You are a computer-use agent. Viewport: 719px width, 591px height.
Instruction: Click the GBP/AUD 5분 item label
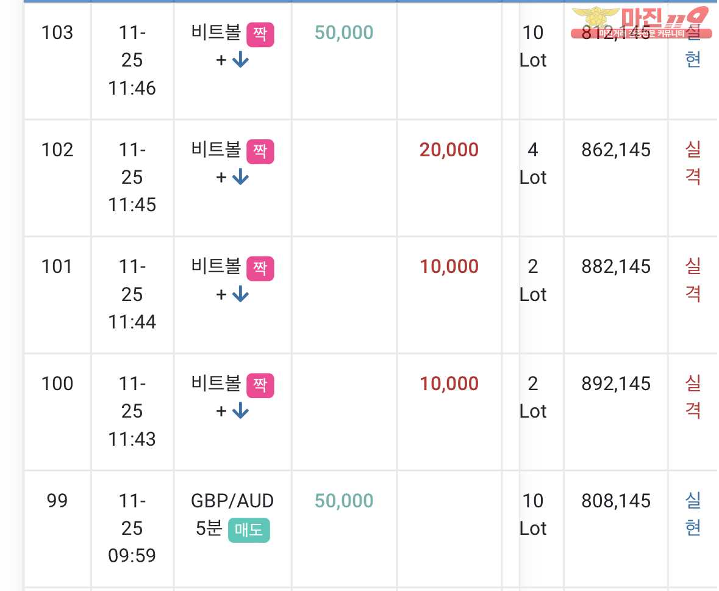232,514
